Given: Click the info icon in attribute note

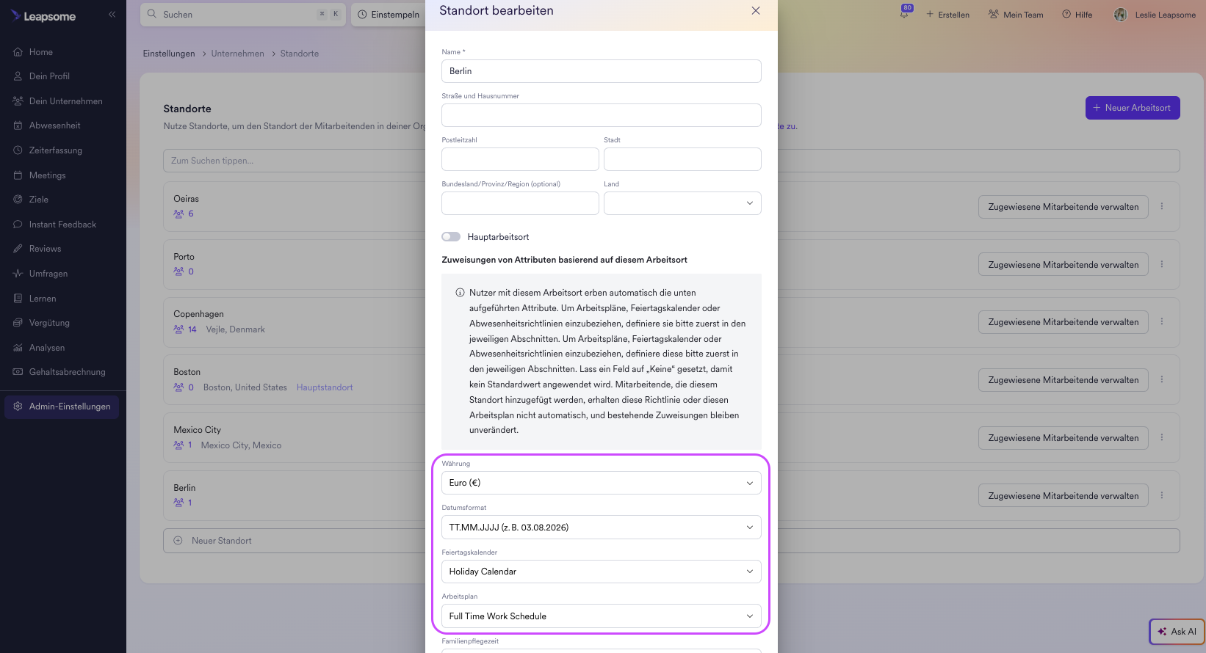Looking at the screenshot, I should (x=460, y=293).
